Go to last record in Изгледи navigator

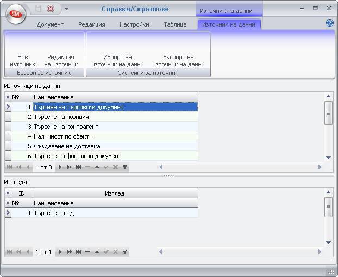coord(78,251)
